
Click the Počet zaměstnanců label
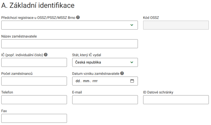(x=17, y=74)
